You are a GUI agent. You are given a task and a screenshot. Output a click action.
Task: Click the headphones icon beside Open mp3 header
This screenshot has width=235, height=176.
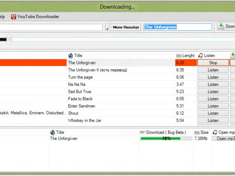click(215, 132)
